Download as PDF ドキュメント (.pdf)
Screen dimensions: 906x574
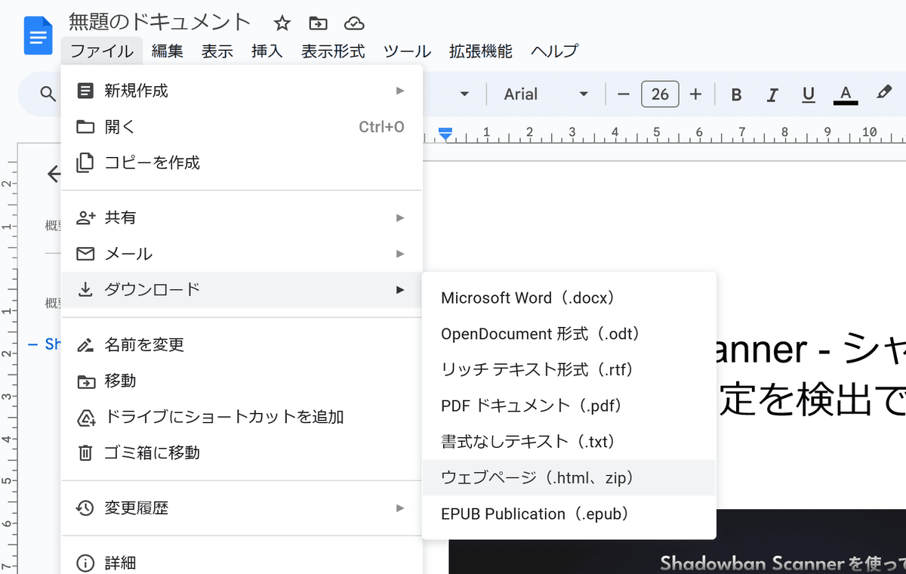[569, 406]
